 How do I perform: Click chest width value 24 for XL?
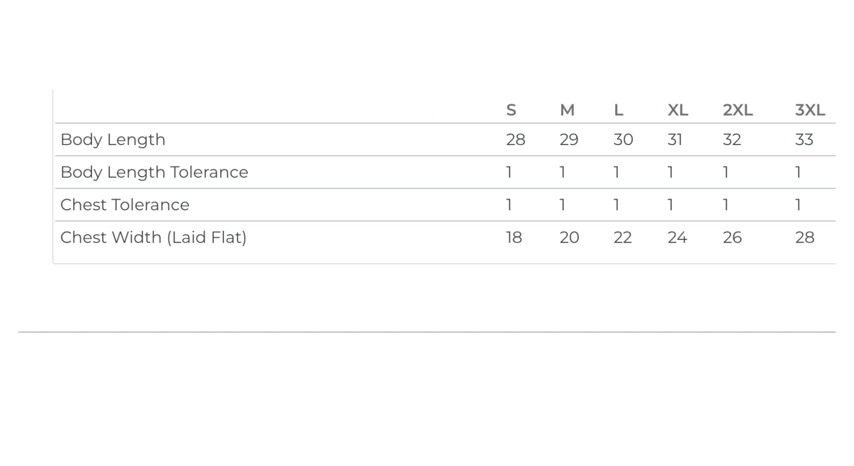click(x=677, y=238)
